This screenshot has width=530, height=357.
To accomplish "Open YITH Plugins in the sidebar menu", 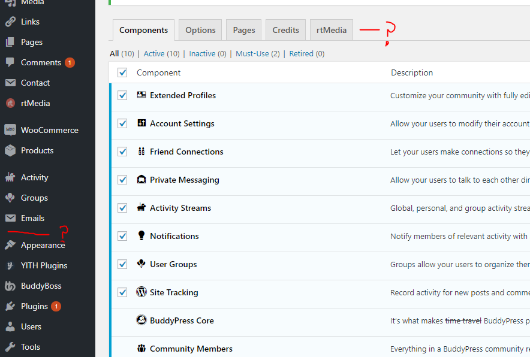I will (44, 265).
